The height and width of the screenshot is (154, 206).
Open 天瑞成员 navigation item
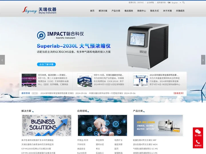[x=180, y=11]
